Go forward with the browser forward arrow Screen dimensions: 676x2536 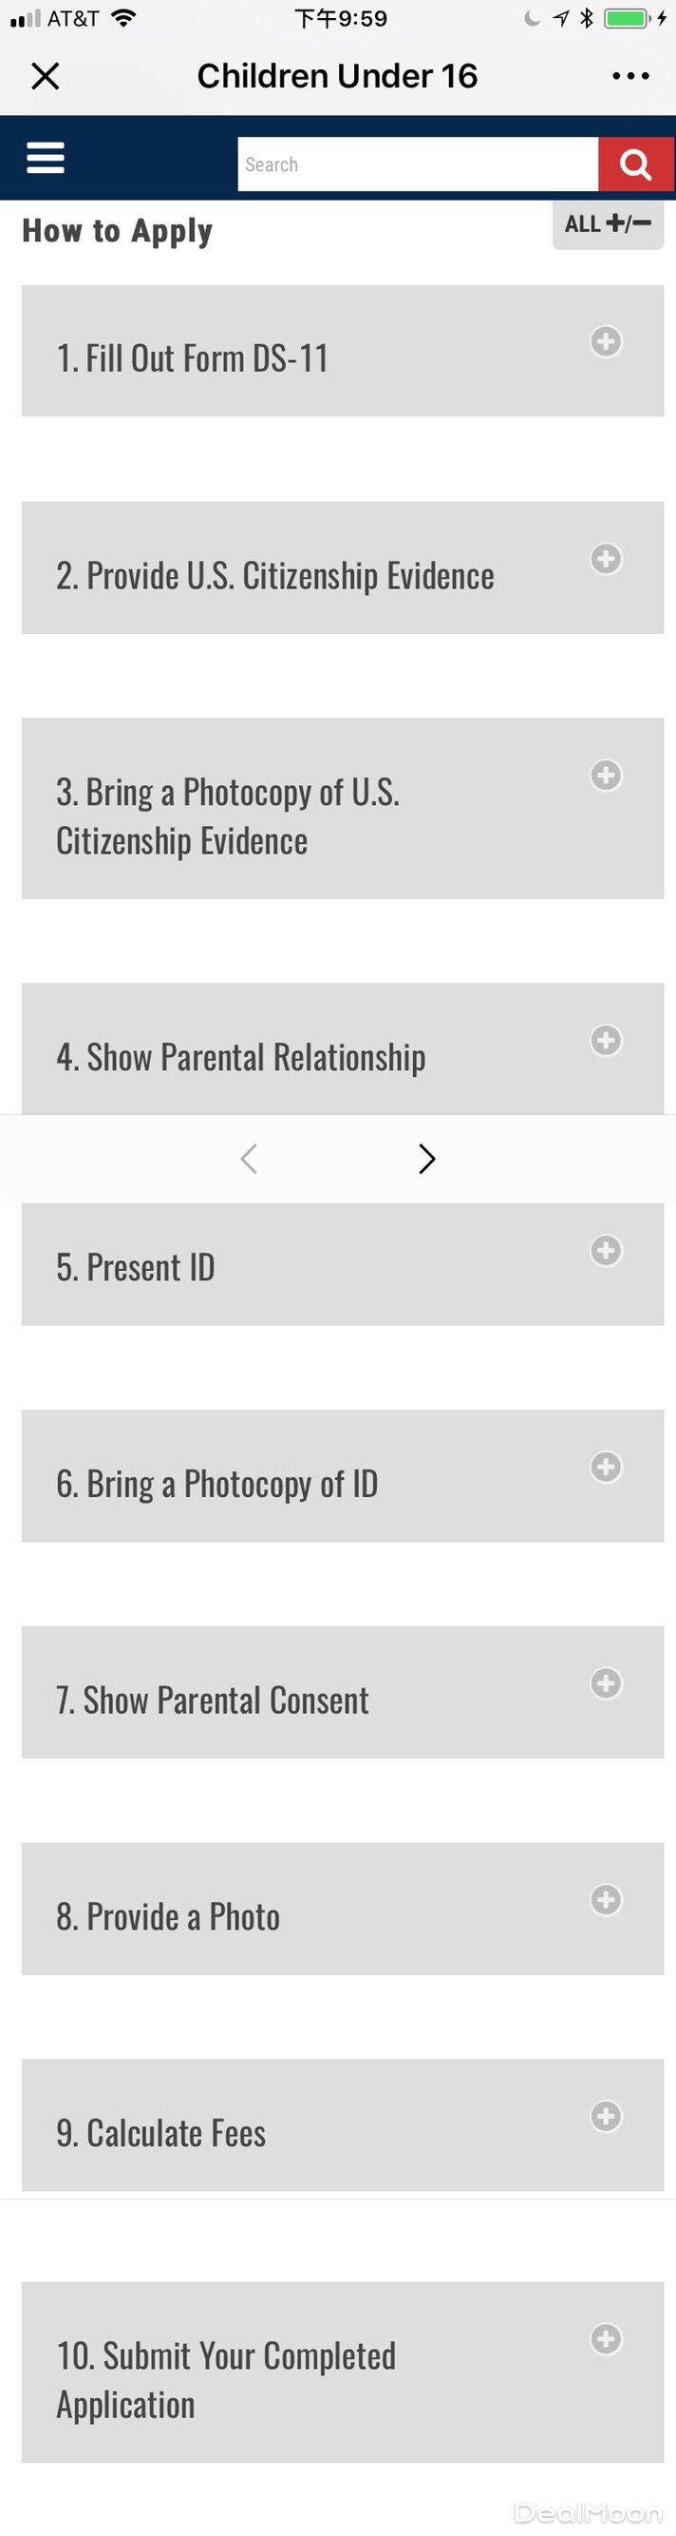426,1159
